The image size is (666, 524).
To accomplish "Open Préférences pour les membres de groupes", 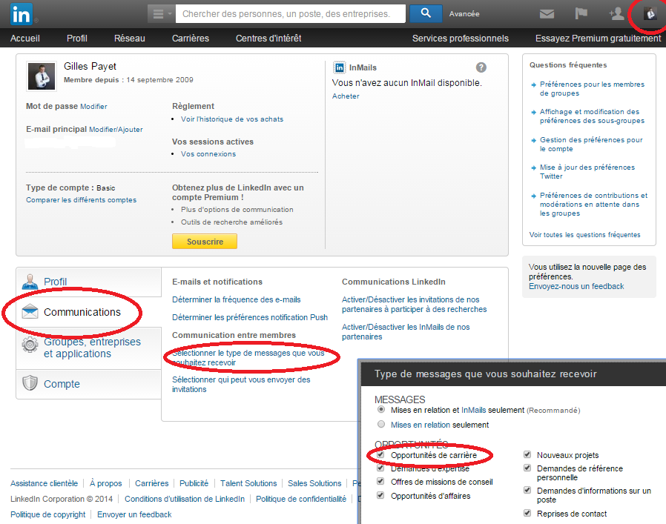I will click(592, 89).
